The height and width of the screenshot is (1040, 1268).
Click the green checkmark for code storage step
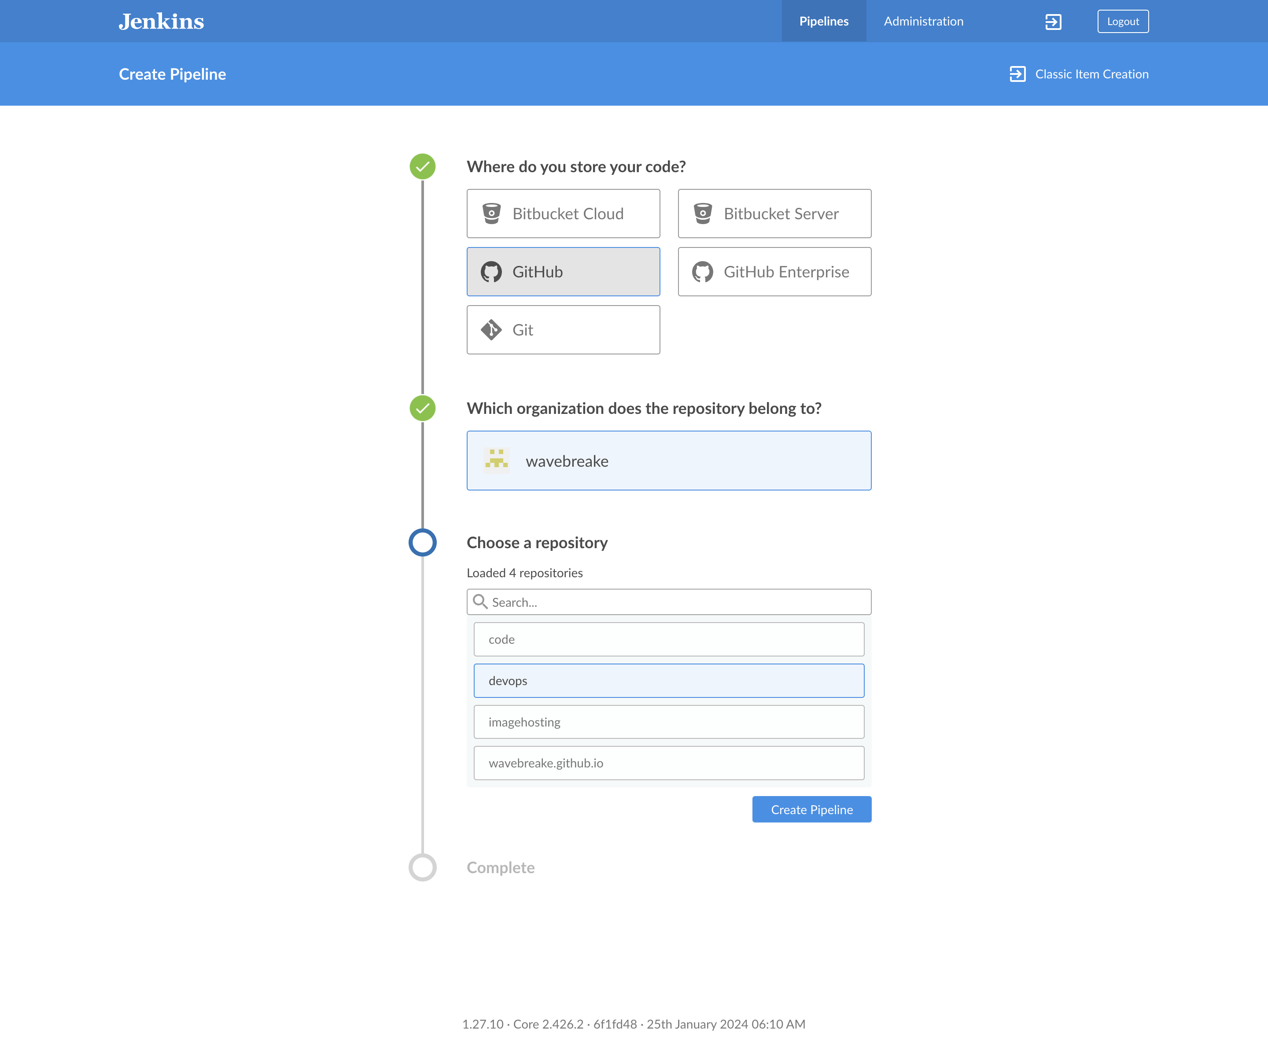tap(422, 166)
